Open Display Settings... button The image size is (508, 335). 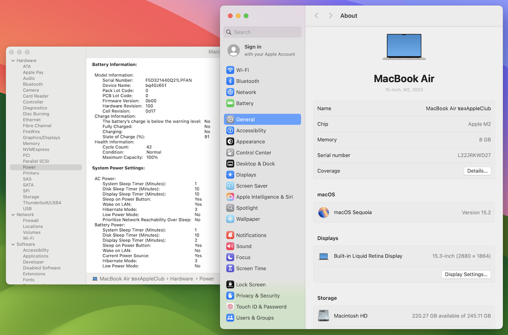[x=466, y=274]
